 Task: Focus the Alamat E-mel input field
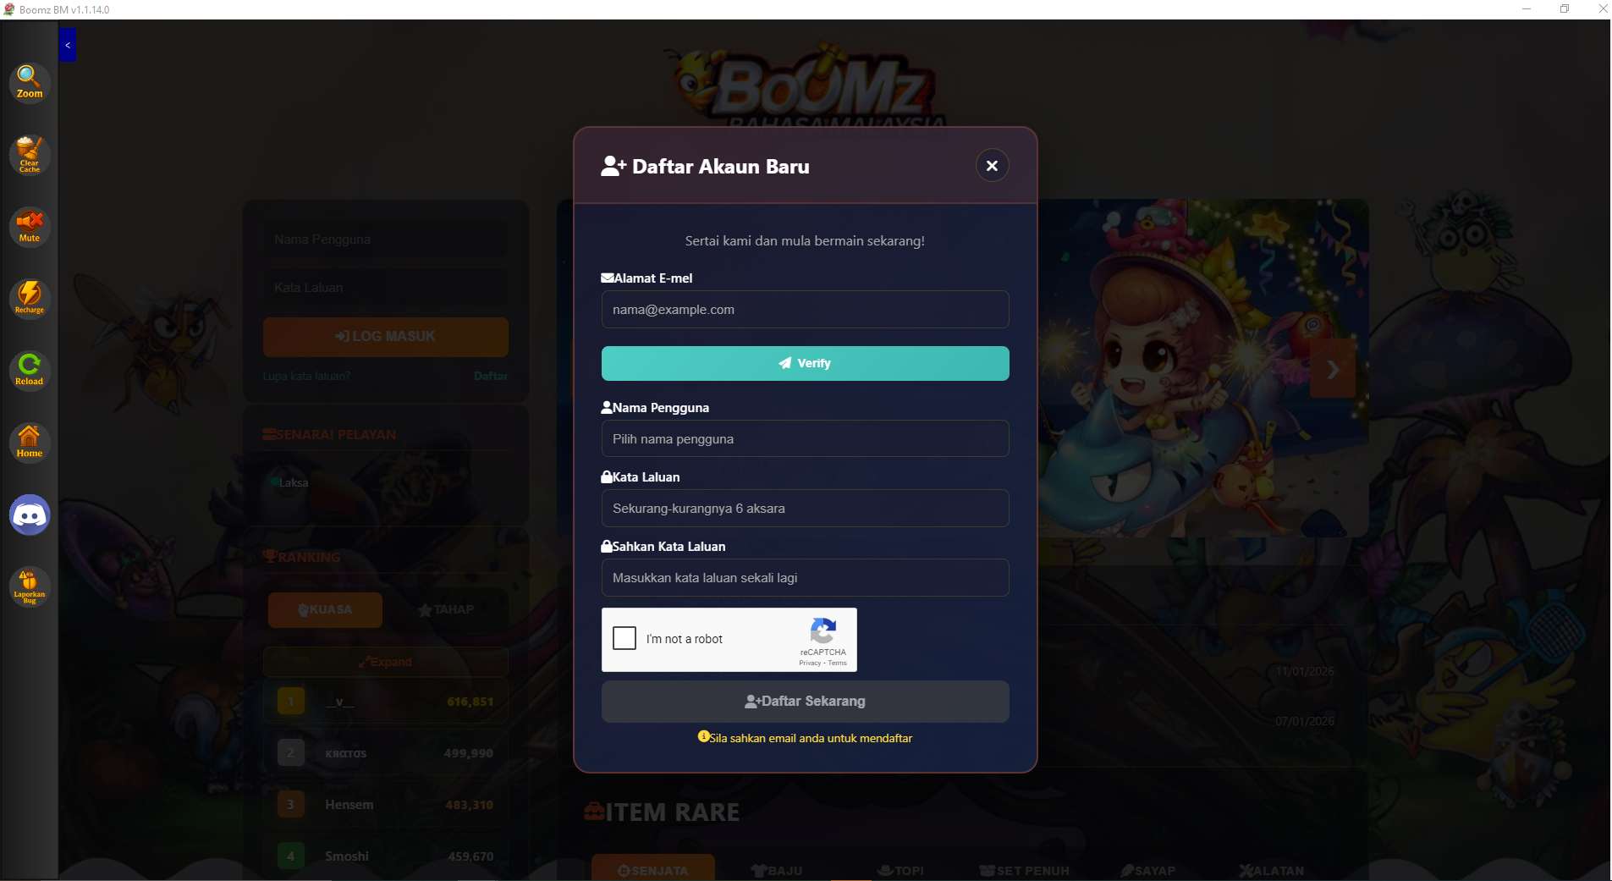coord(805,310)
